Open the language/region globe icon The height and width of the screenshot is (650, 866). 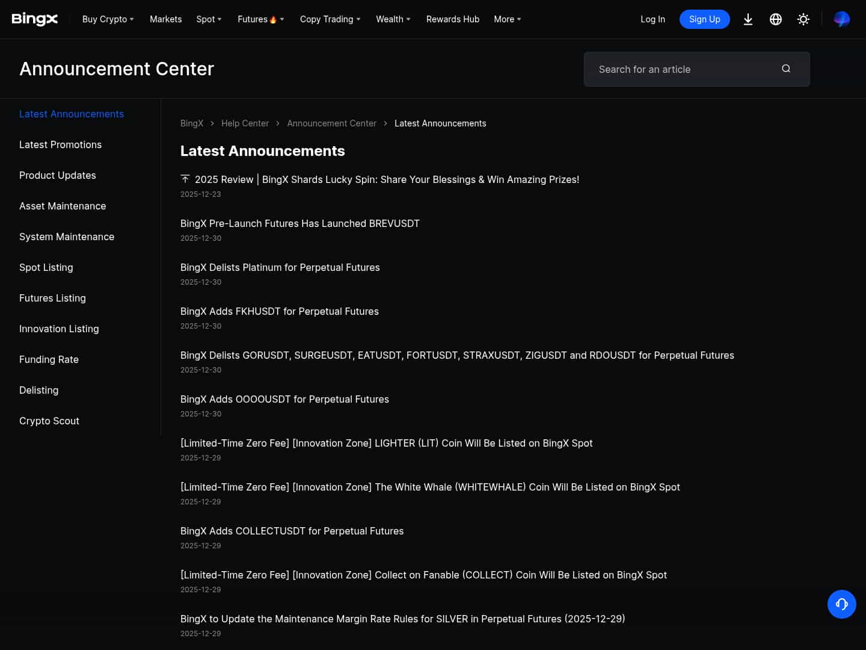[x=776, y=19]
